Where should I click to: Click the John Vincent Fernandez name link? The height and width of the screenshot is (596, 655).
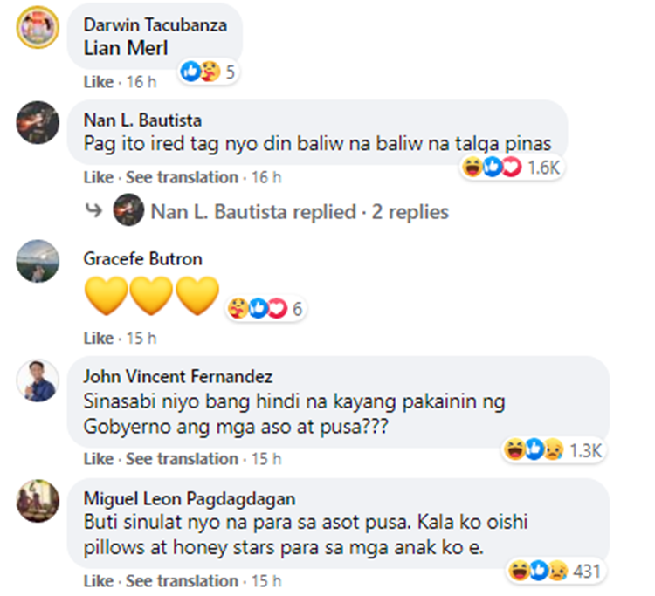tap(177, 377)
